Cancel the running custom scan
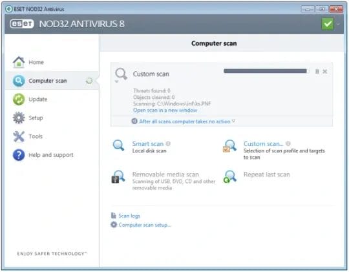Image resolution: width=349 pixels, height=272 pixels. pos(325,72)
